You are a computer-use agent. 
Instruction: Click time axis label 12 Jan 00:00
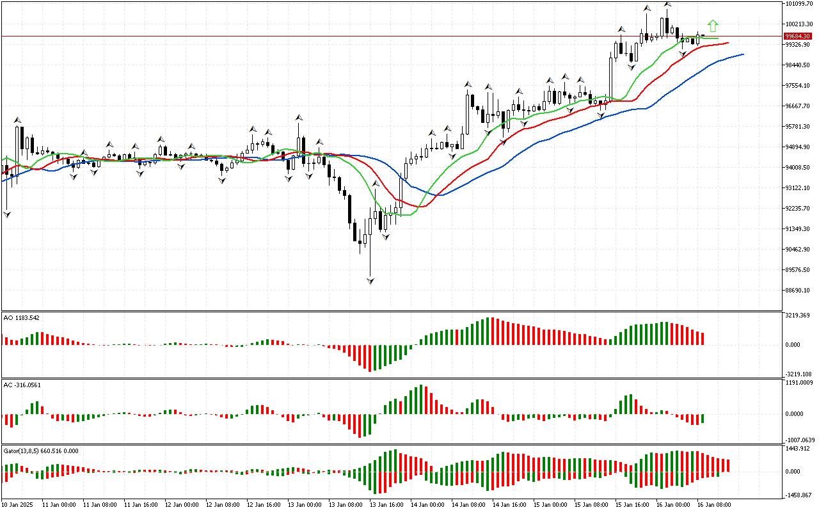tap(182, 505)
